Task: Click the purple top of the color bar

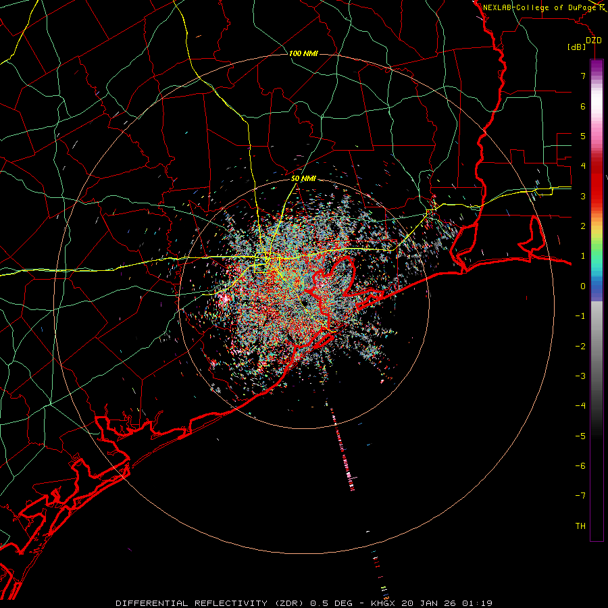Action: pyautogui.click(x=597, y=66)
